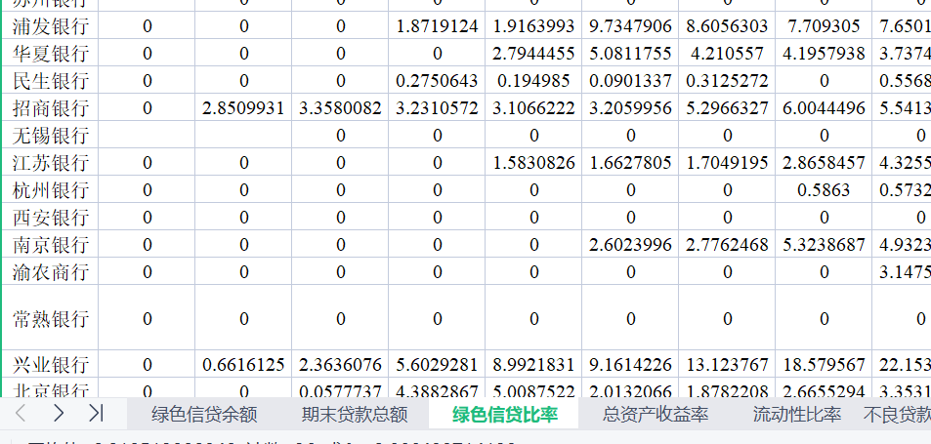Select the 无锡银行 row label
Image resolution: width=931 pixels, height=444 pixels.
(51, 136)
